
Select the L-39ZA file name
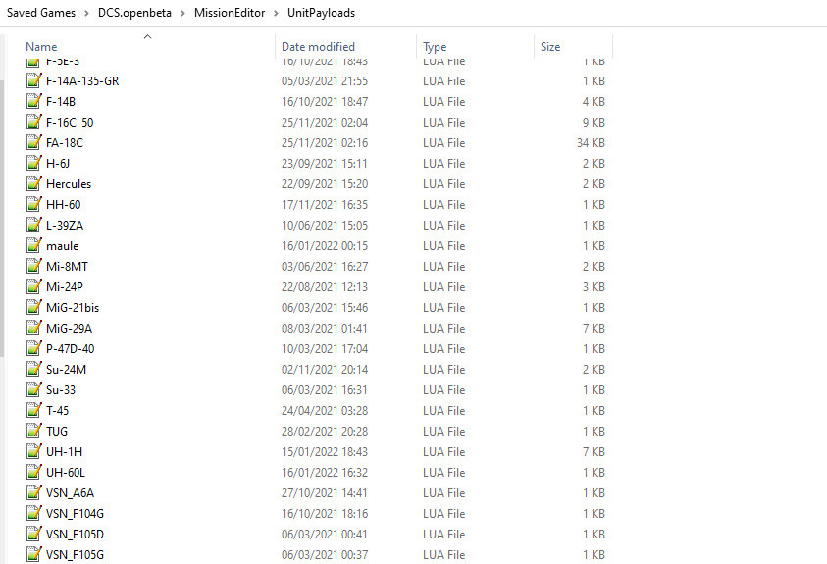pyautogui.click(x=65, y=225)
